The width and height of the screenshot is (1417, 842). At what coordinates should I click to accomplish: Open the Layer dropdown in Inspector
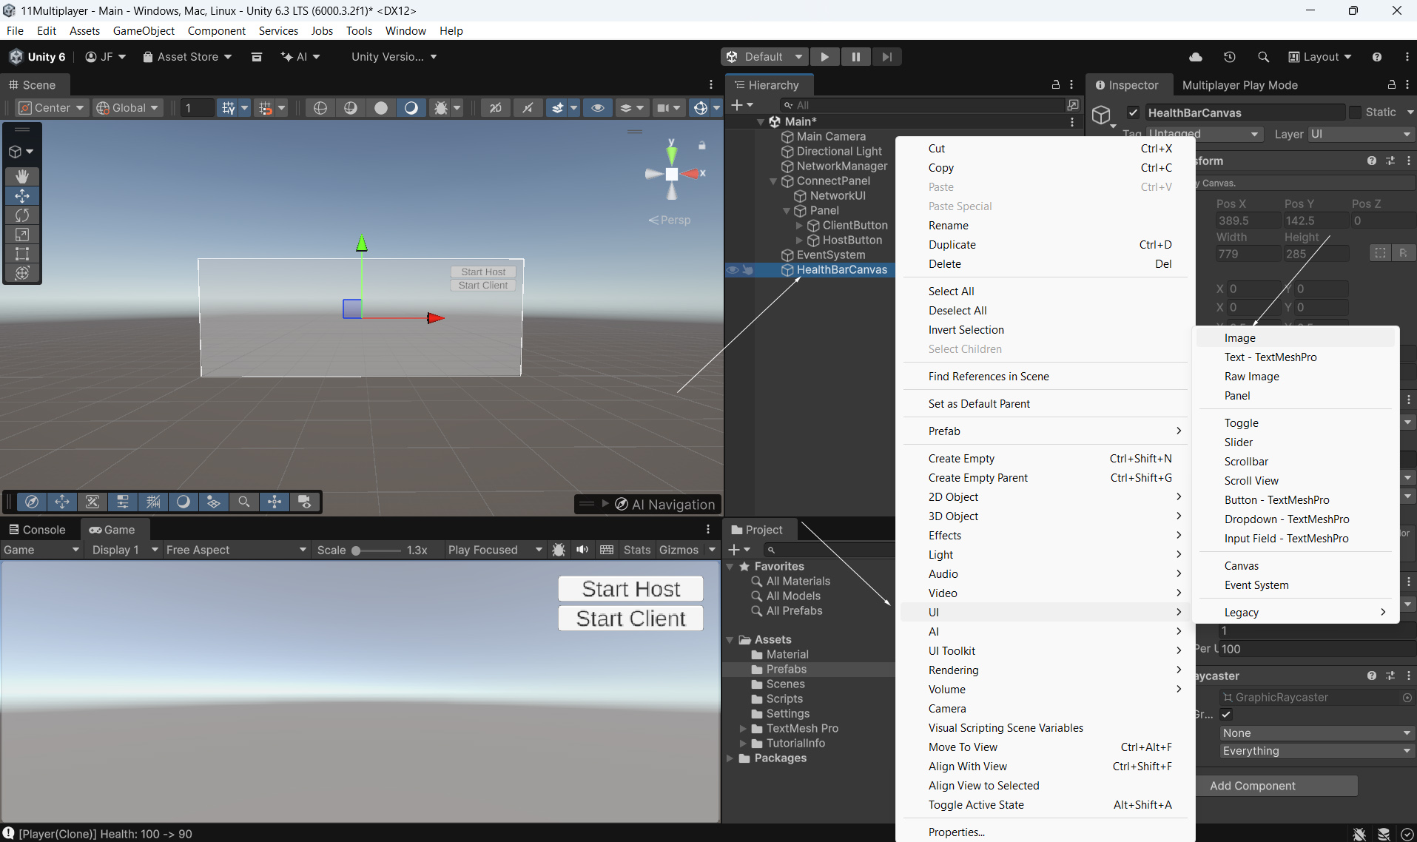tap(1360, 134)
